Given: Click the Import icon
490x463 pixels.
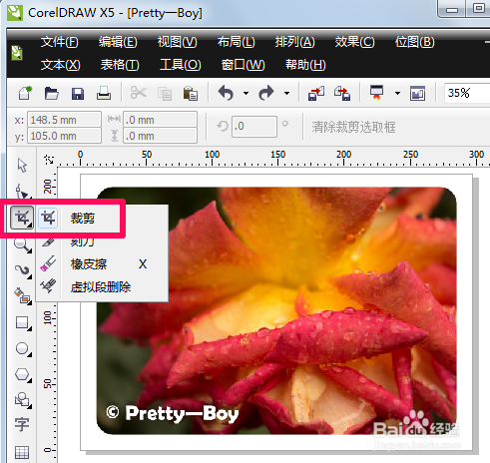Looking at the screenshot, I should coord(316,93).
